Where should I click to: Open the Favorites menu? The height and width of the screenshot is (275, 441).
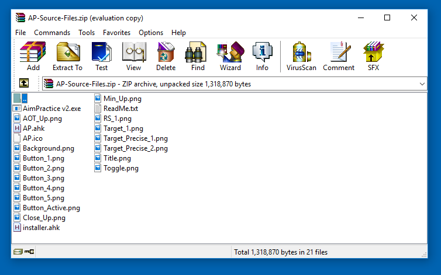tap(116, 33)
